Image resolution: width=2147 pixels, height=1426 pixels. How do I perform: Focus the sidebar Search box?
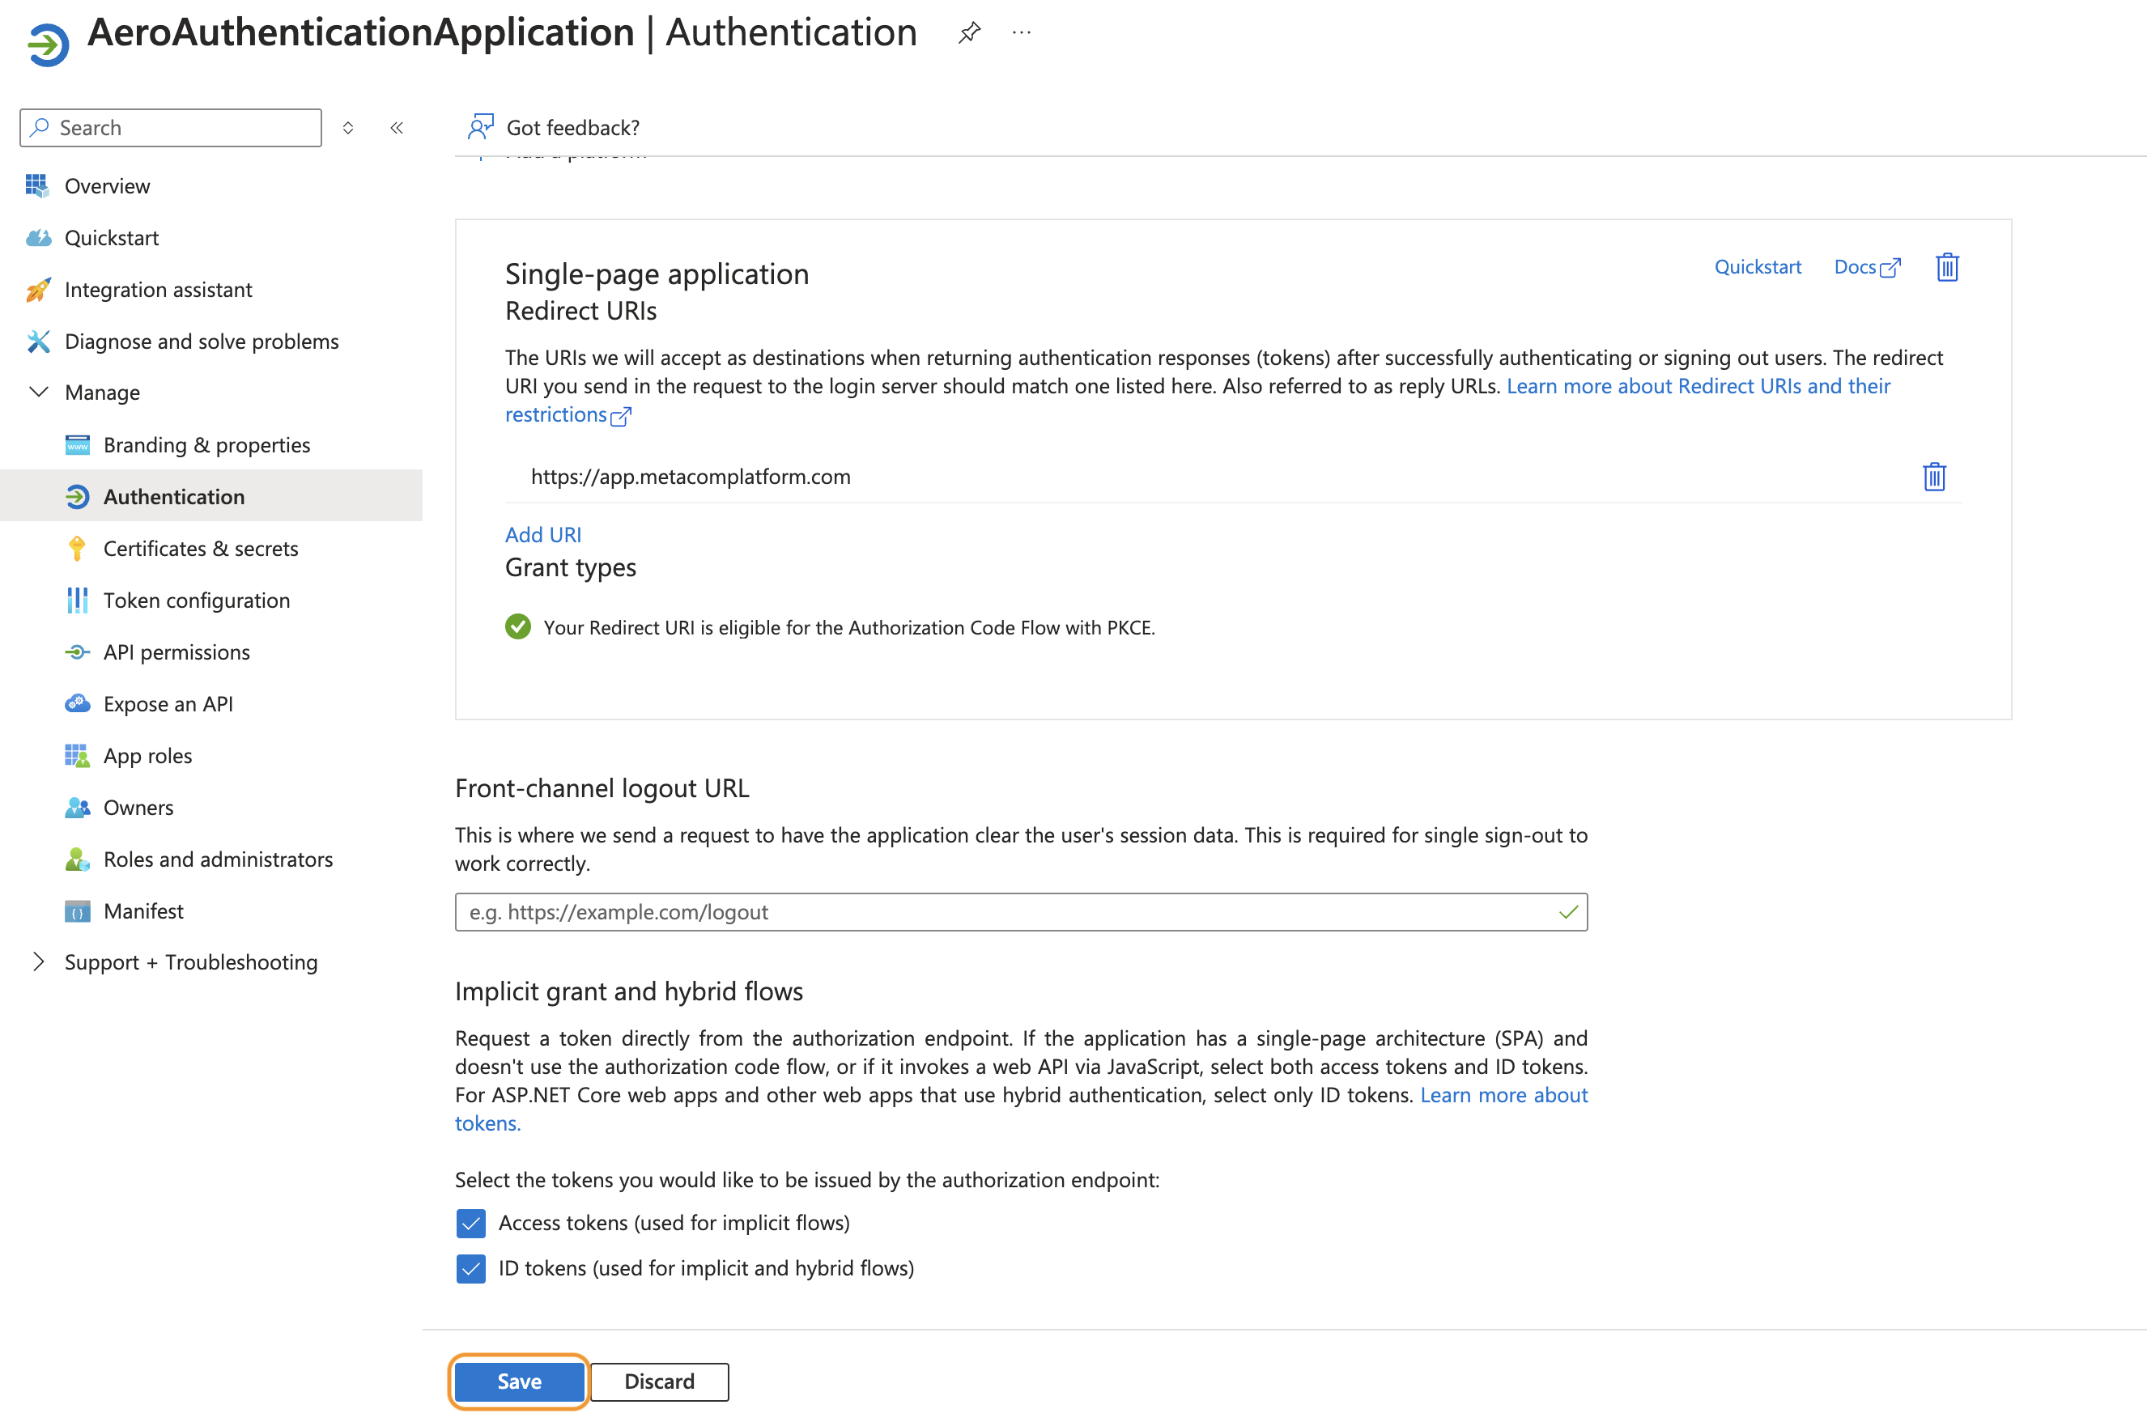point(171,128)
